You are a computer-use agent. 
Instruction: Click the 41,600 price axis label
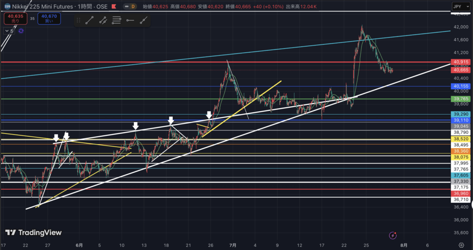[x=461, y=40]
